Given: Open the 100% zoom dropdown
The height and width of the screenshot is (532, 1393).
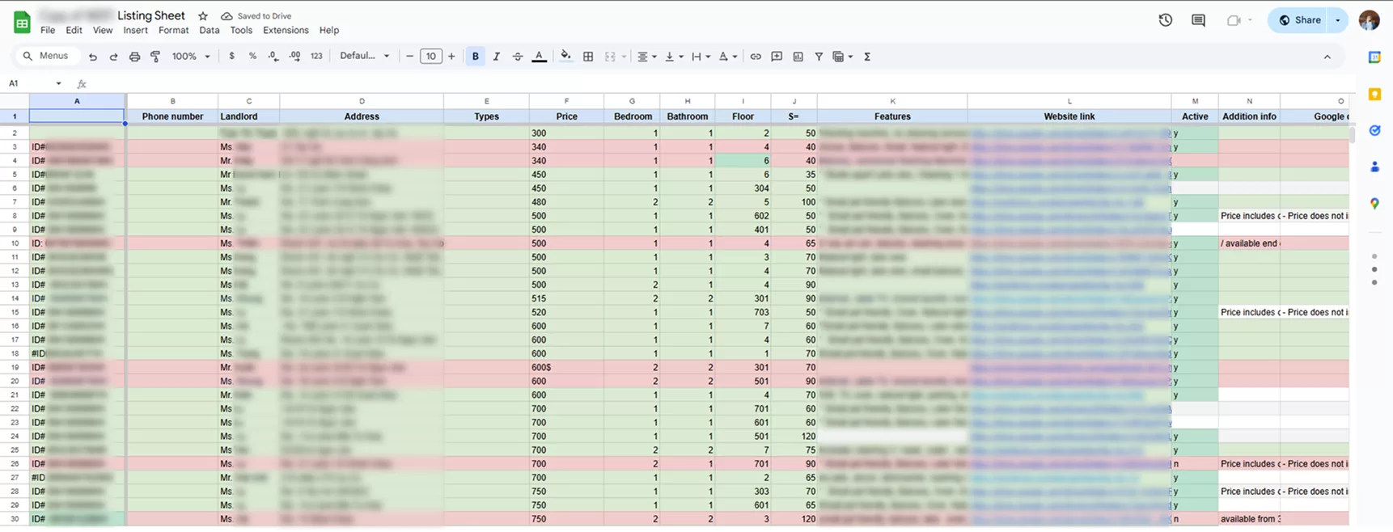Looking at the screenshot, I should (x=191, y=57).
